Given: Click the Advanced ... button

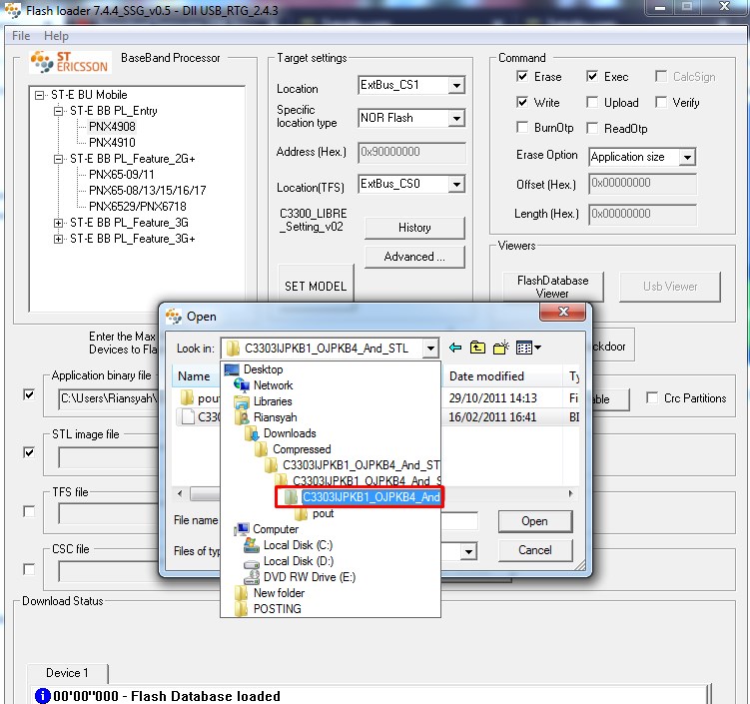Looking at the screenshot, I should (x=414, y=257).
